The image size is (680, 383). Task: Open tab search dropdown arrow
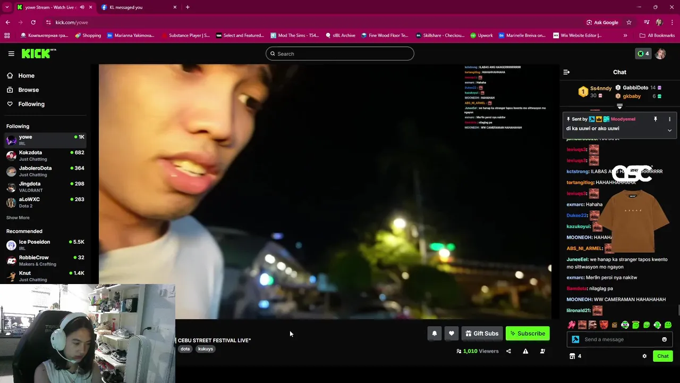click(7, 7)
